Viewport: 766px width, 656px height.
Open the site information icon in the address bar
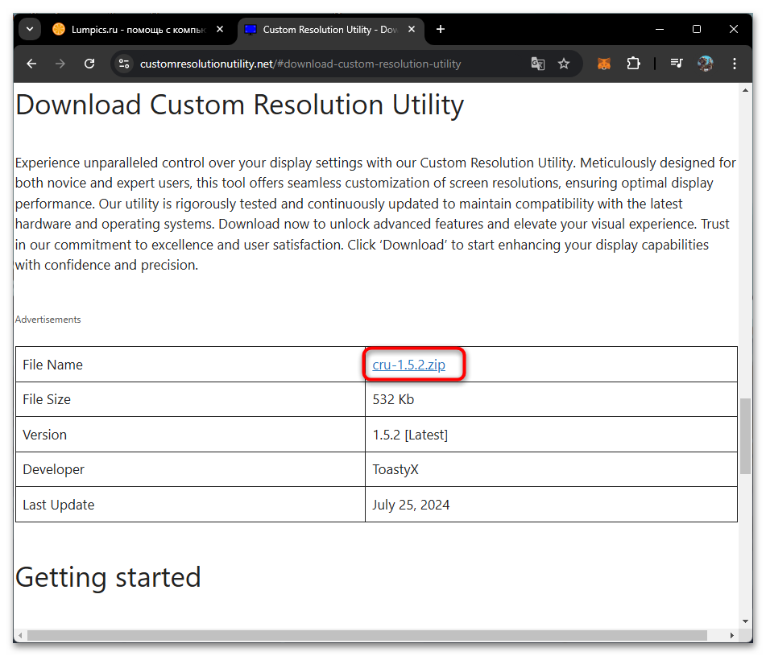click(x=124, y=64)
